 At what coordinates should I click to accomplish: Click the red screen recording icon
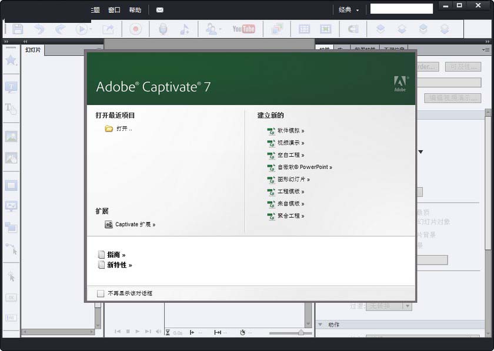136,28
